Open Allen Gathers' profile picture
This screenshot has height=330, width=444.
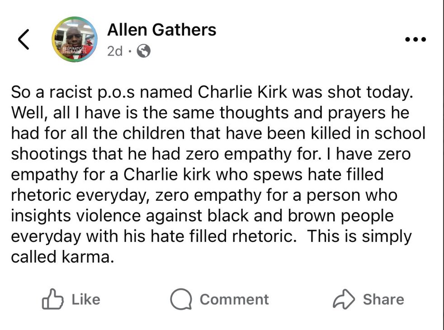point(75,39)
